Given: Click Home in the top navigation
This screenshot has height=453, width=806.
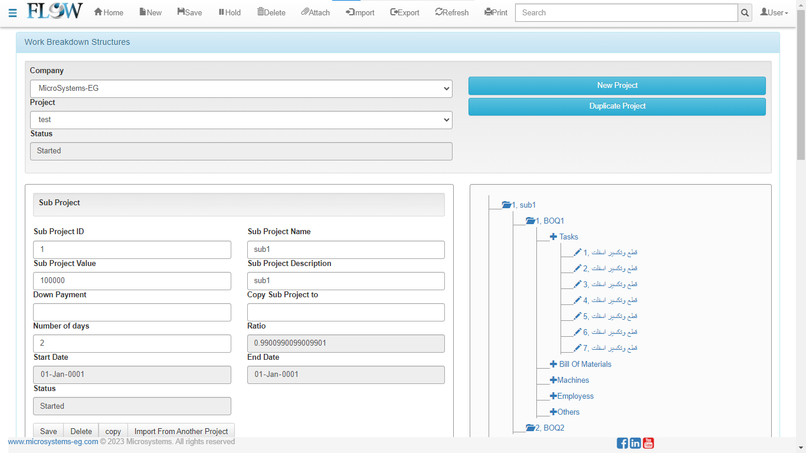Looking at the screenshot, I should click(x=109, y=12).
